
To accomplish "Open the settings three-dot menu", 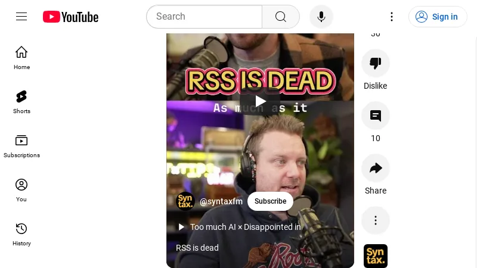I will coord(392,17).
